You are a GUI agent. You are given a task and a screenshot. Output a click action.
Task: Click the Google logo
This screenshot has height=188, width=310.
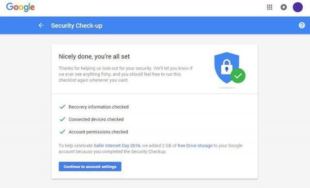20,7
